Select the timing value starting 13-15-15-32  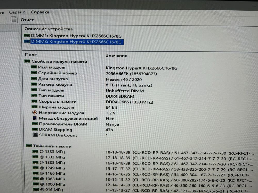point(179,180)
